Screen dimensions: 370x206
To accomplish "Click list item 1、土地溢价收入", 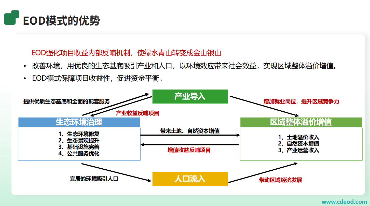I will pos(299,137).
